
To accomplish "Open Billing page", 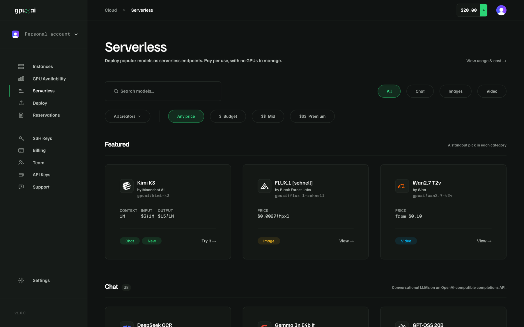I will (x=39, y=150).
